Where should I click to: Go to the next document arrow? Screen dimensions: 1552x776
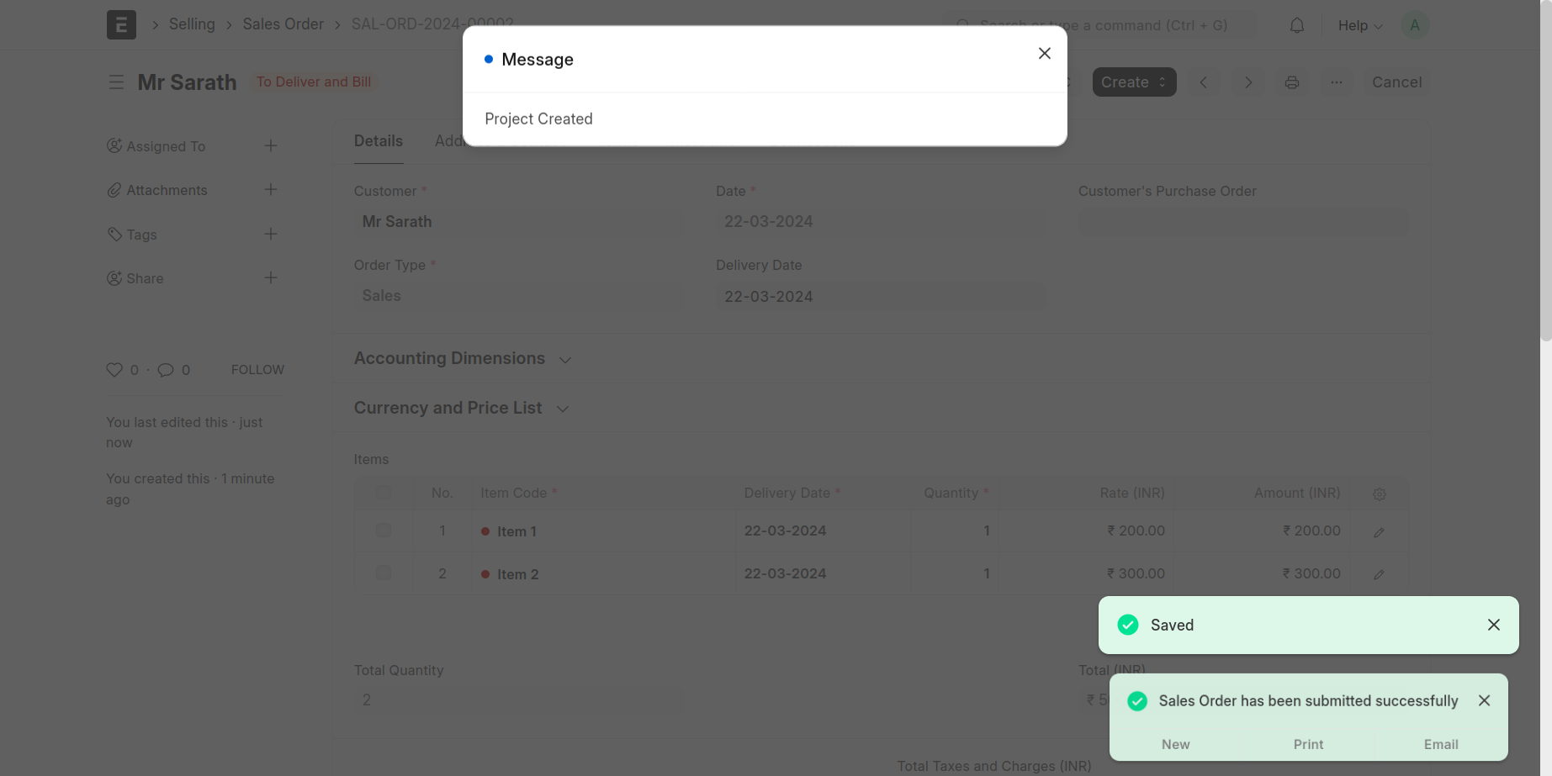(x=1247, y=82)
